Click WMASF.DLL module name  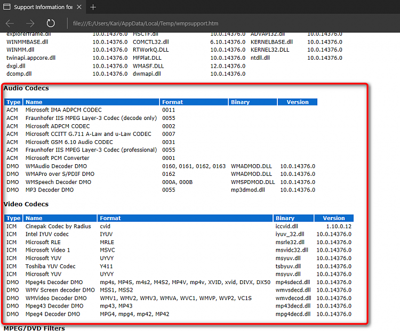[148, 66]
